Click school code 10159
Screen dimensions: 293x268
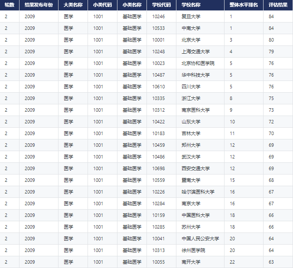pos(159,215)
